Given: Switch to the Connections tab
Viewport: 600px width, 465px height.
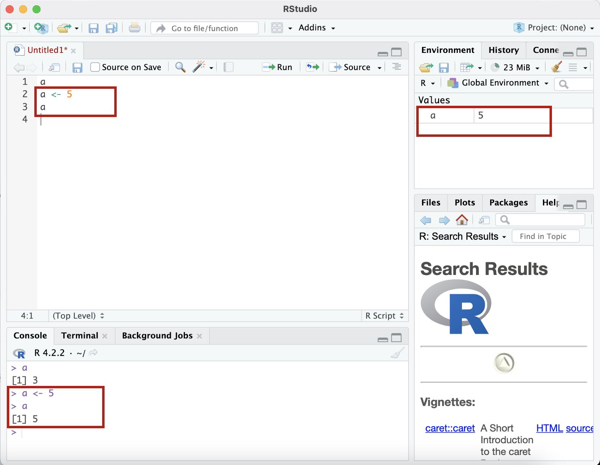Looking at the screenshot, I should click(x=546, y=50).
